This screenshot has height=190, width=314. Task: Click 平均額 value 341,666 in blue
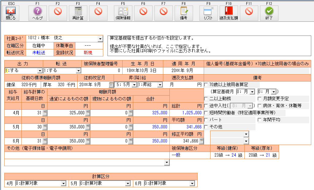194,127
